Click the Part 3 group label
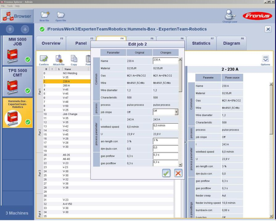The image size is (276, 221). tap(39, 173)
